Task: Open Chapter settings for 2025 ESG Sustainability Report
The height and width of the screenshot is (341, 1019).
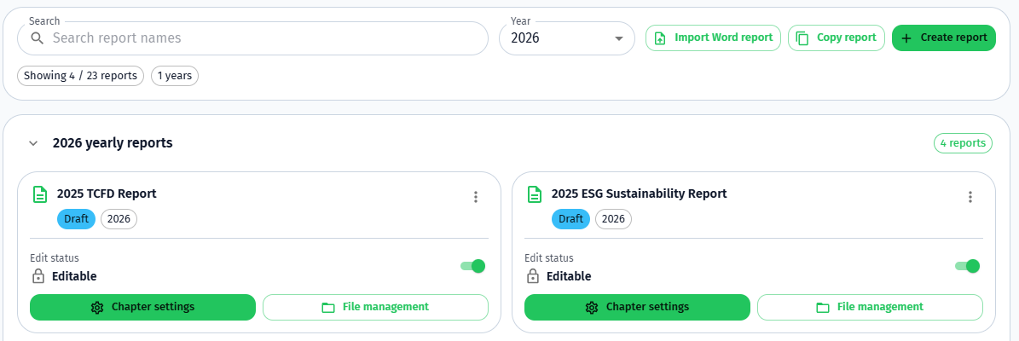Action: 638,307
